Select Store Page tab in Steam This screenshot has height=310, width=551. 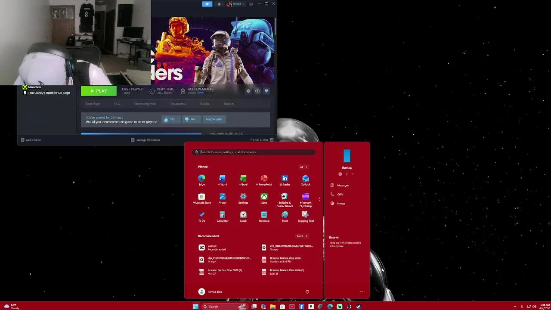tap(93, 103)
